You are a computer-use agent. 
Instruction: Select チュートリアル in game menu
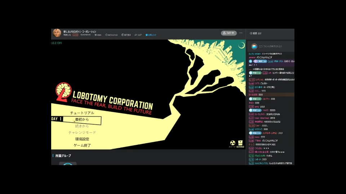82,113
